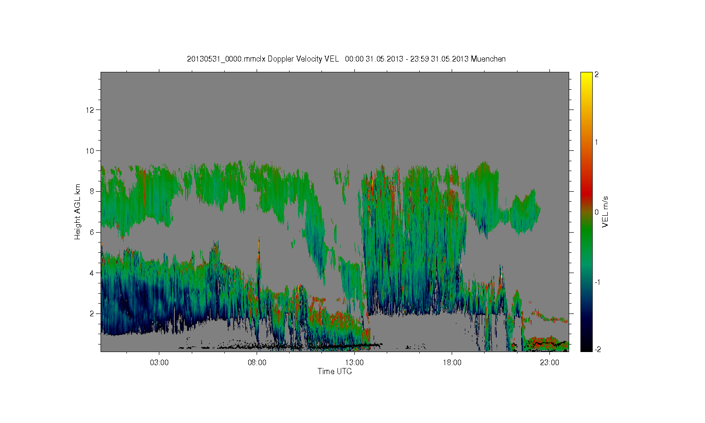Image resolution: width=705 pixels, height=423 pixels.
Task: Click the 18:00 time axis label
Action: click(452, 363)
